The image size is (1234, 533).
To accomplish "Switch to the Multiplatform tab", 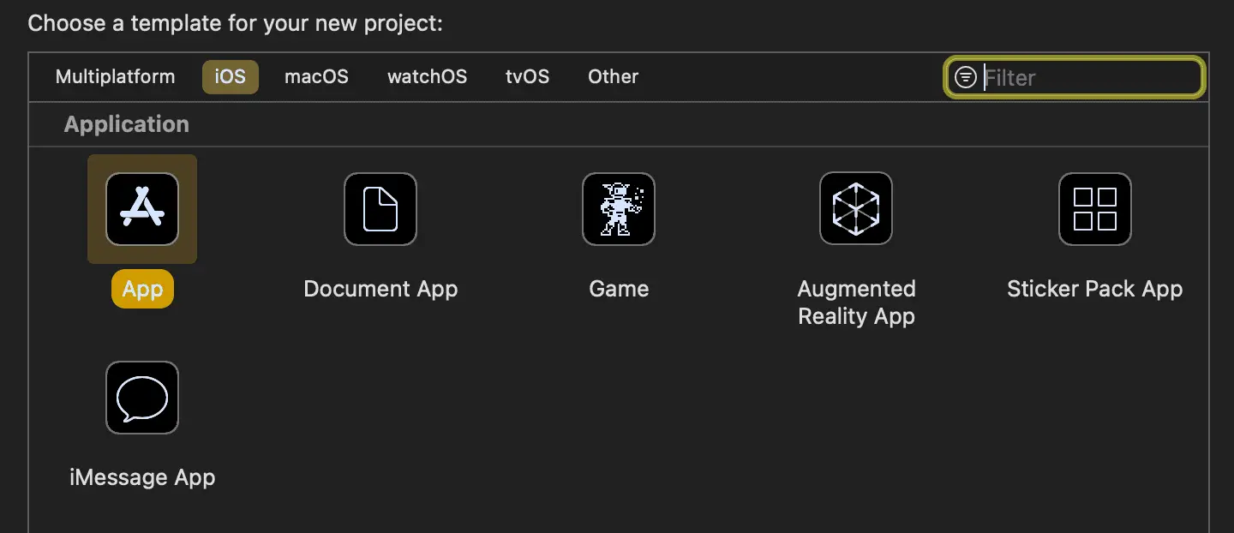I will click(115, 77).
